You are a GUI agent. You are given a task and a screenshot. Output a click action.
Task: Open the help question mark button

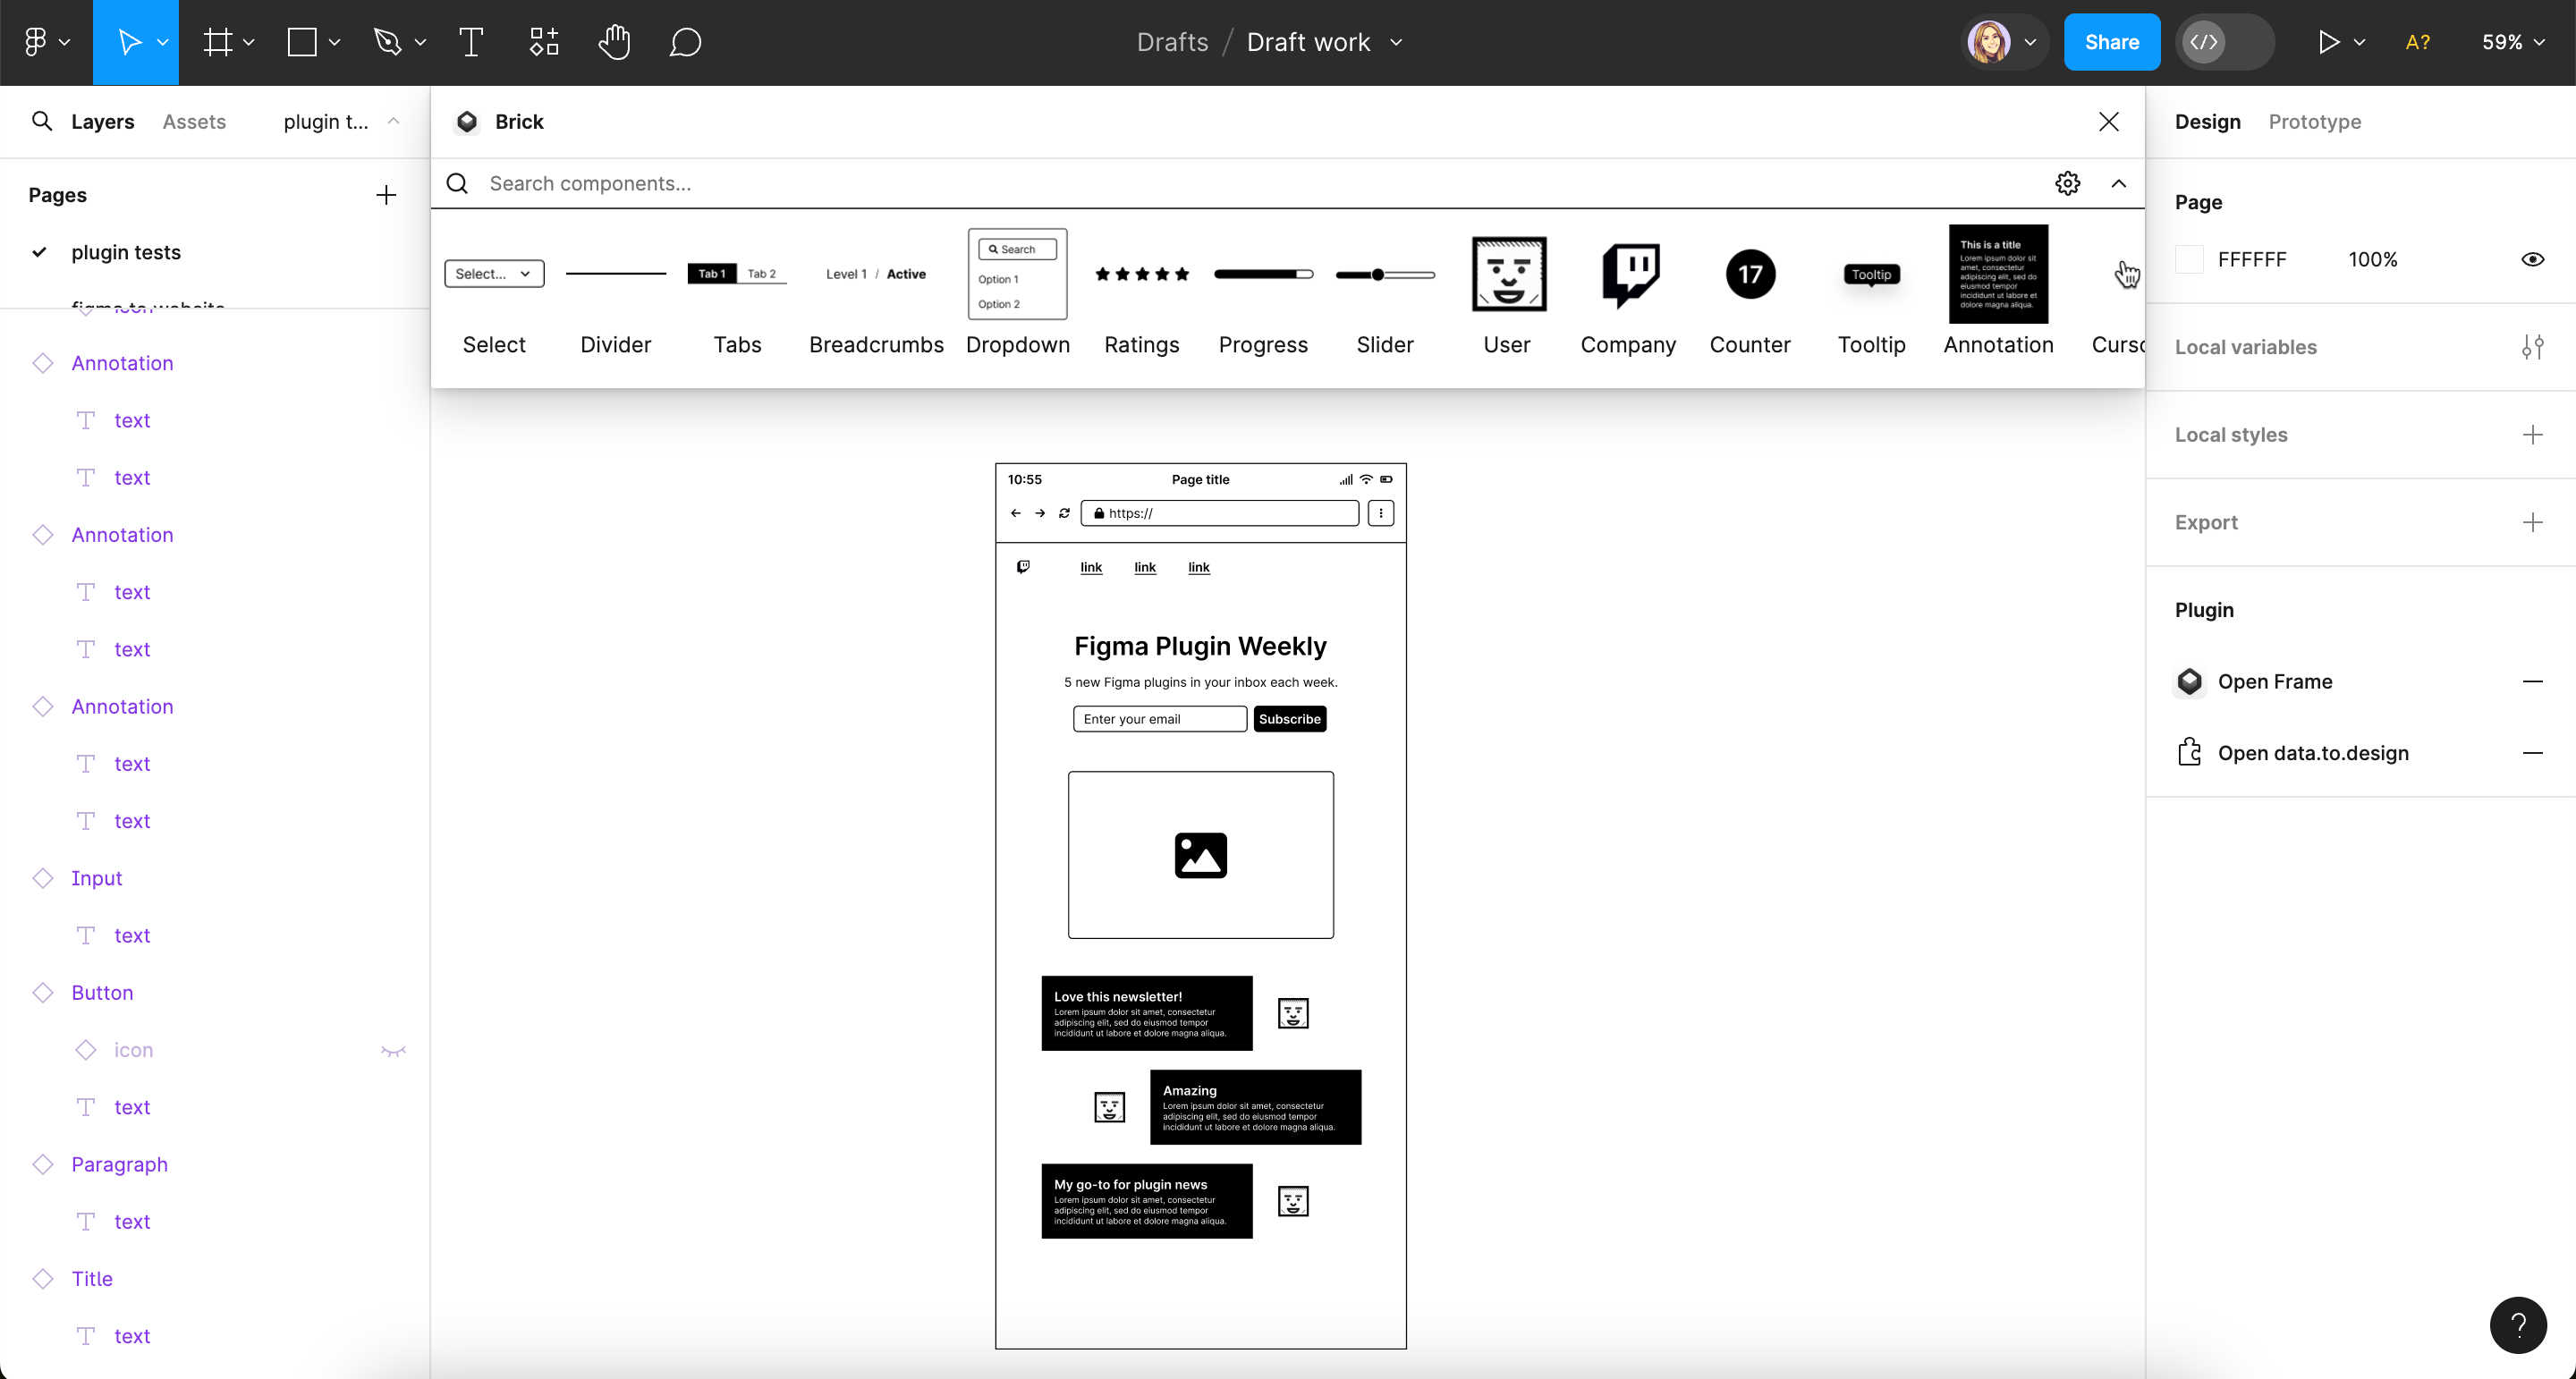(2517, 1325)
